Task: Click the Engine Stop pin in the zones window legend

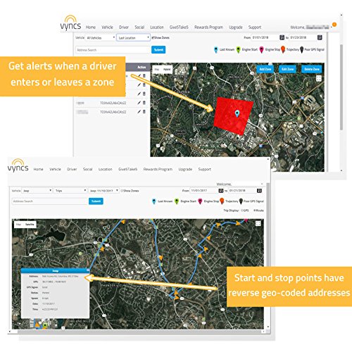Action: point(261,49)
